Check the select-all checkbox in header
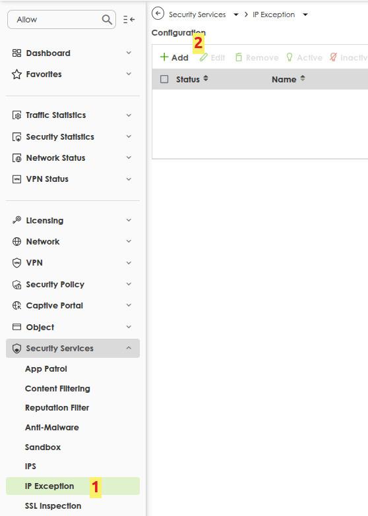Image resolution: width=368 pixels, height=516 pixels. [164, 79]
